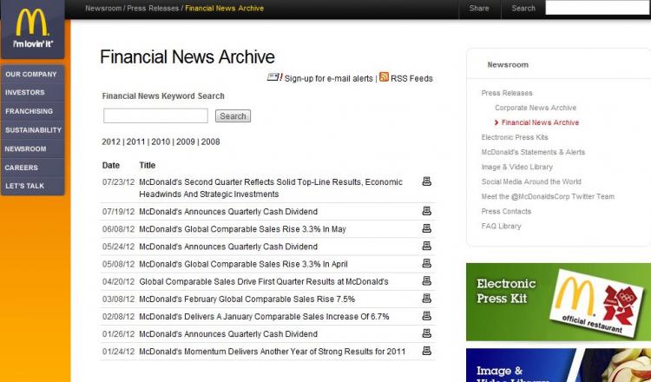Open the 07/19/12 Quarterly Cash Dividend article
The height and width of the screenshot is (382, 651).
click(228, 211)
